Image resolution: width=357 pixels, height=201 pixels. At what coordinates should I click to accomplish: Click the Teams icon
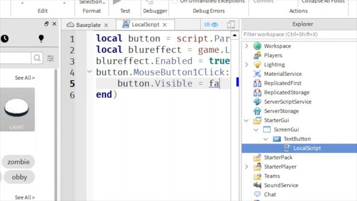[x=257, y=176]
